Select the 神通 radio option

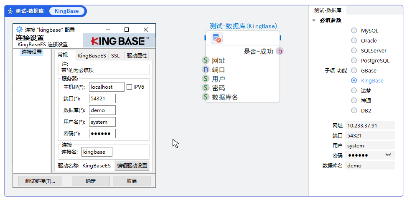[x=354, y=100]
